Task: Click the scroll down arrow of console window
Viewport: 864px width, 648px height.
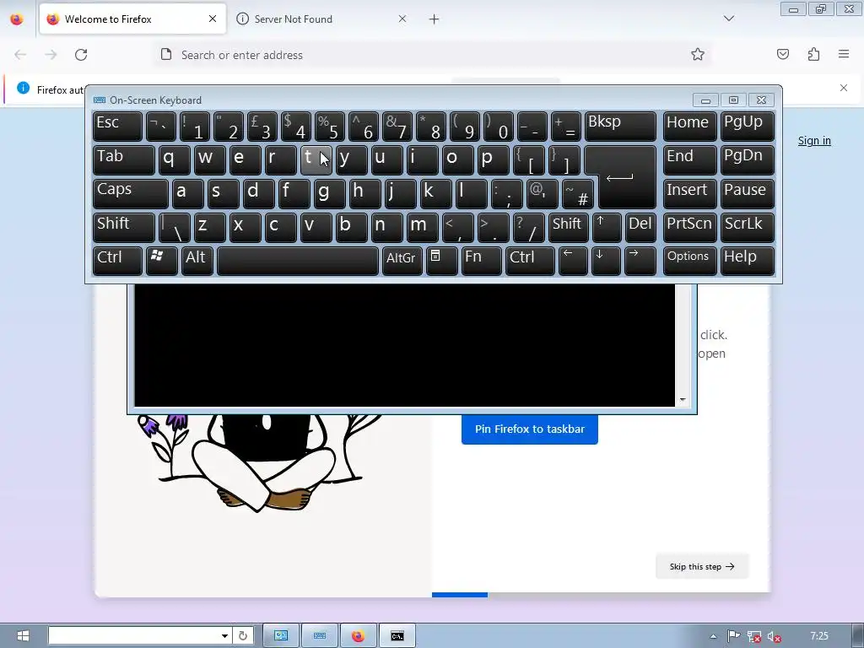Action: pyautogui.click(x=682, y=399)
